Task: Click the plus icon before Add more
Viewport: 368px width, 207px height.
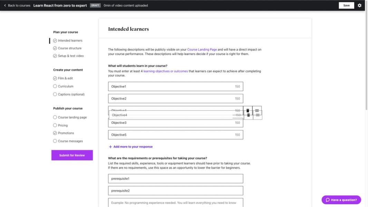Action: (x=110, y=146)
